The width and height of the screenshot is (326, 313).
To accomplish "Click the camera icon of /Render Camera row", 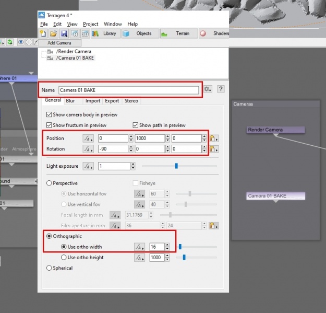I will point(50,51).
